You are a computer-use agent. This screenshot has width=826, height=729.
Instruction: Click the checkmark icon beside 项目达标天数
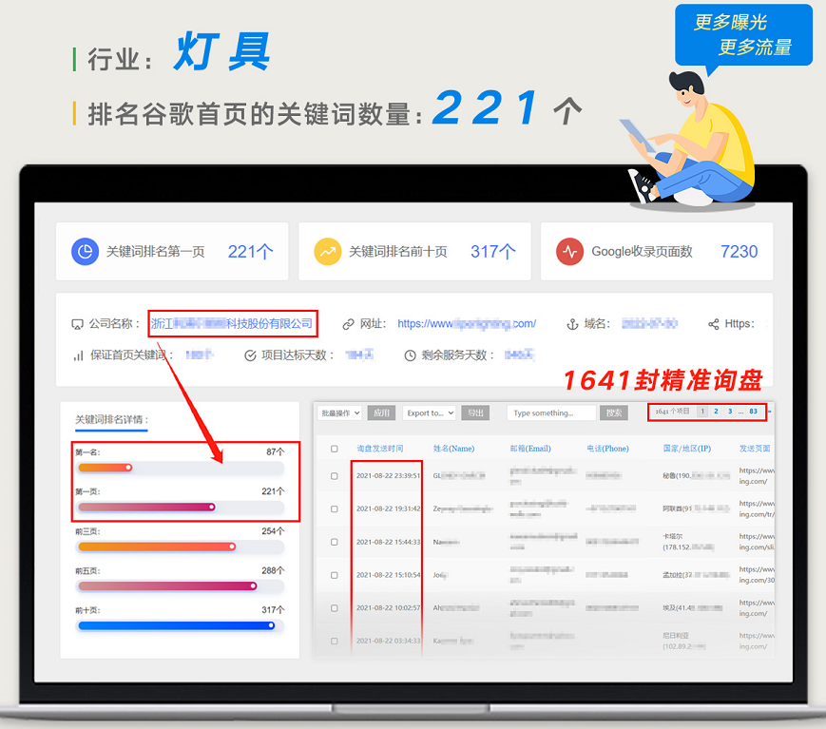coord(250,355)
